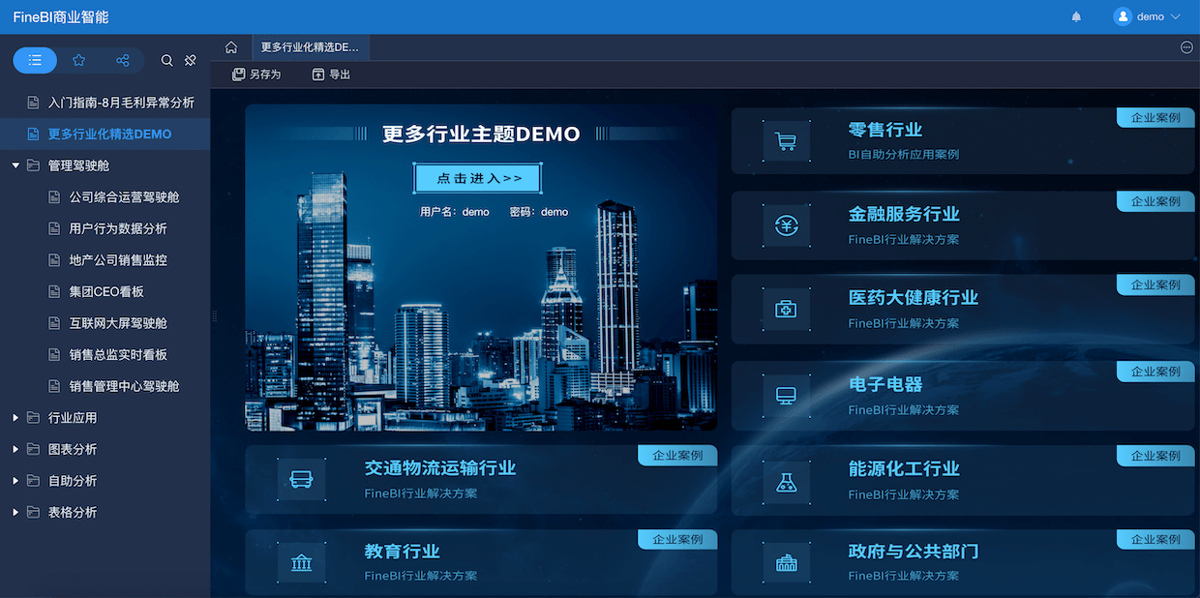Expand the 表格分析 folder arrow
This screenshot has height=598, width=1200.
(15, 512)
